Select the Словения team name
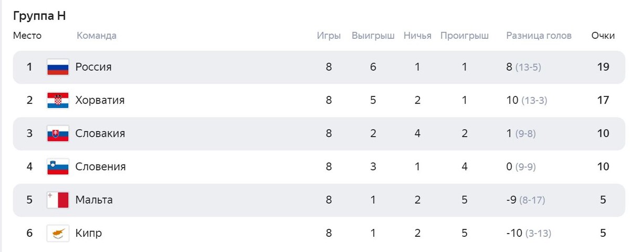 click(x=101, y=167)
